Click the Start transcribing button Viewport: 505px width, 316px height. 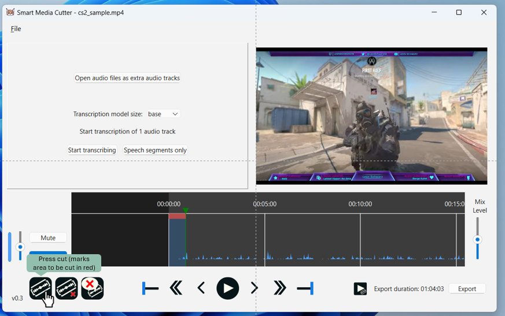point(92,150)
